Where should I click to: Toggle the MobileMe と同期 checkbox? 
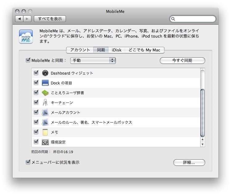pos(28,60)
